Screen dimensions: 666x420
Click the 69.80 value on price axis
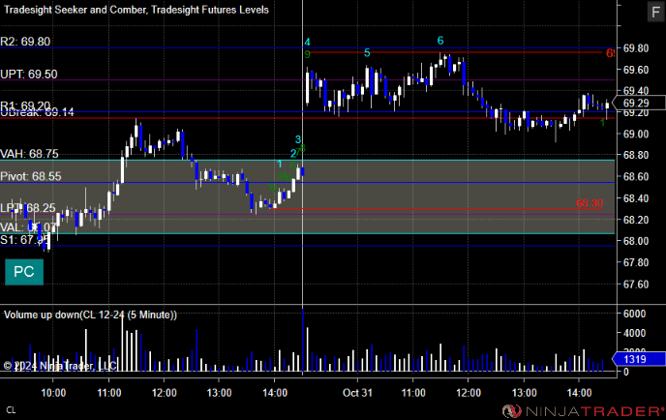click(x=636, y=48)
